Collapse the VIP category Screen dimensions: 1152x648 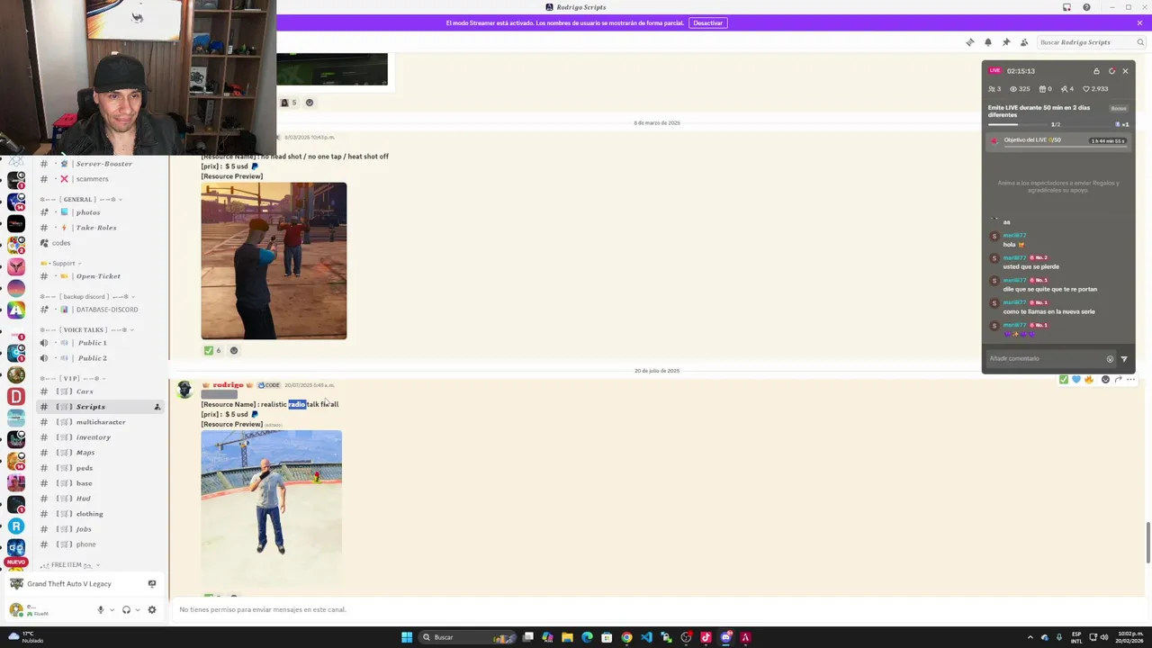click(x=74, y=378)
